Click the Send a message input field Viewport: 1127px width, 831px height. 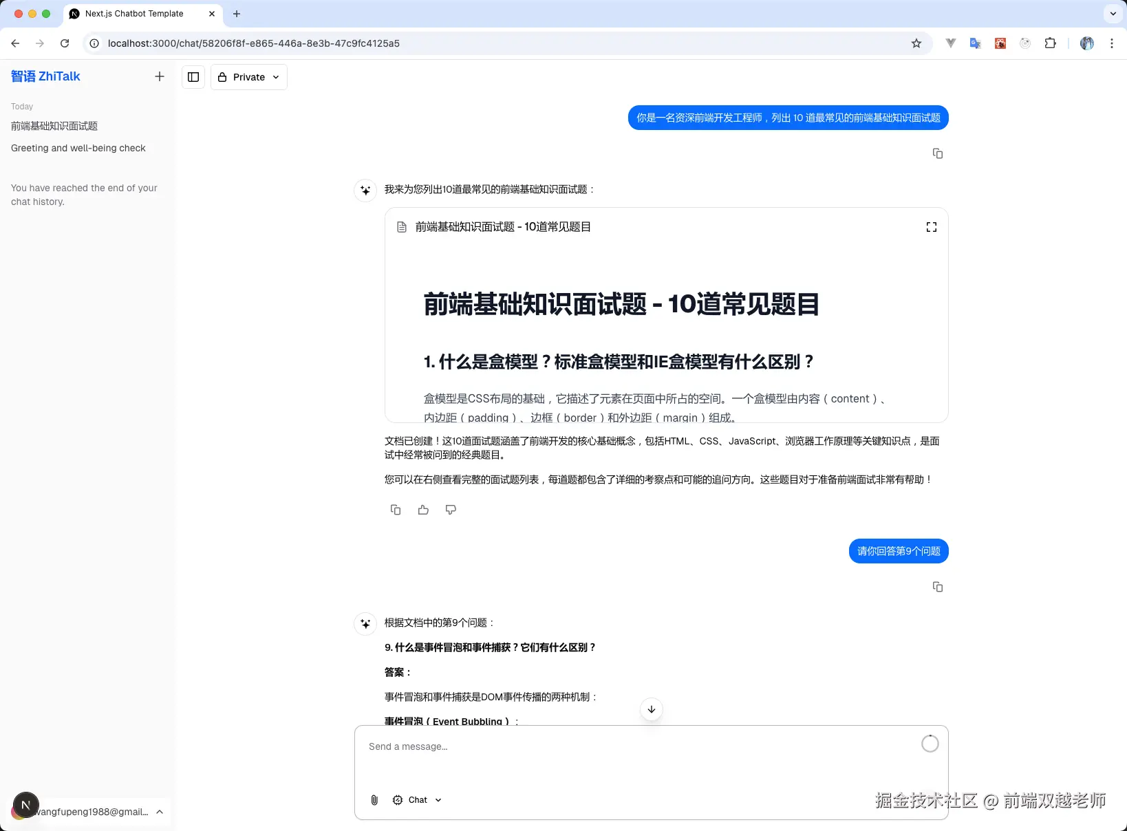click(x=619, y=746)
